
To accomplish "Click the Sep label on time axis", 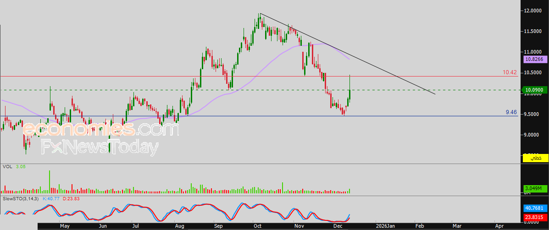I will tap(218, 226).
